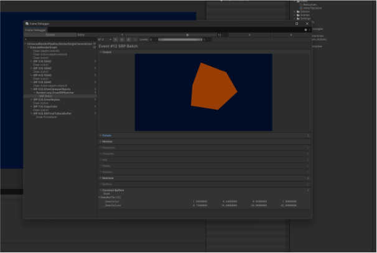Click the event selection slider

click(x=170, y=35)
